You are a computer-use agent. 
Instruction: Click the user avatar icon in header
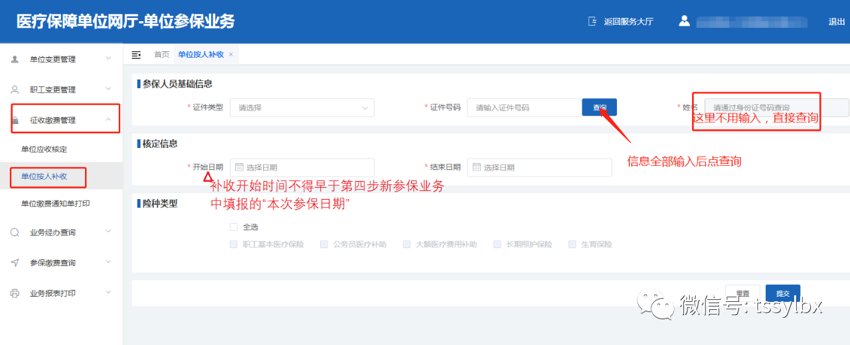[x=684, y=21]
